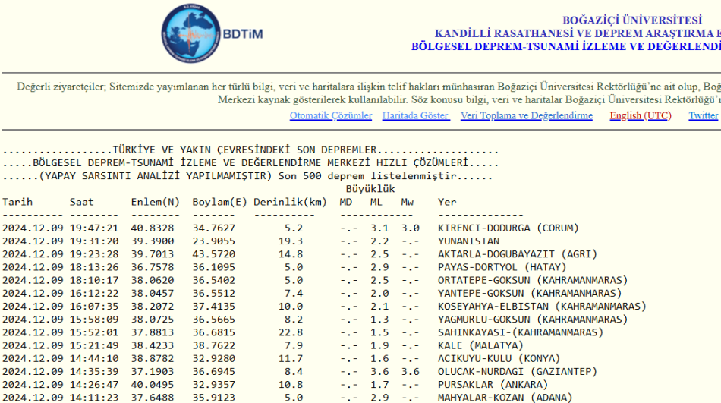The height and width of the screenshot is (403, 721).
Task: Click the Derinlik(km) column header
Action: (290, 202)
